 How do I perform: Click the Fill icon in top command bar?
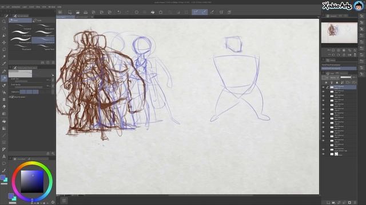pos(153,12)
